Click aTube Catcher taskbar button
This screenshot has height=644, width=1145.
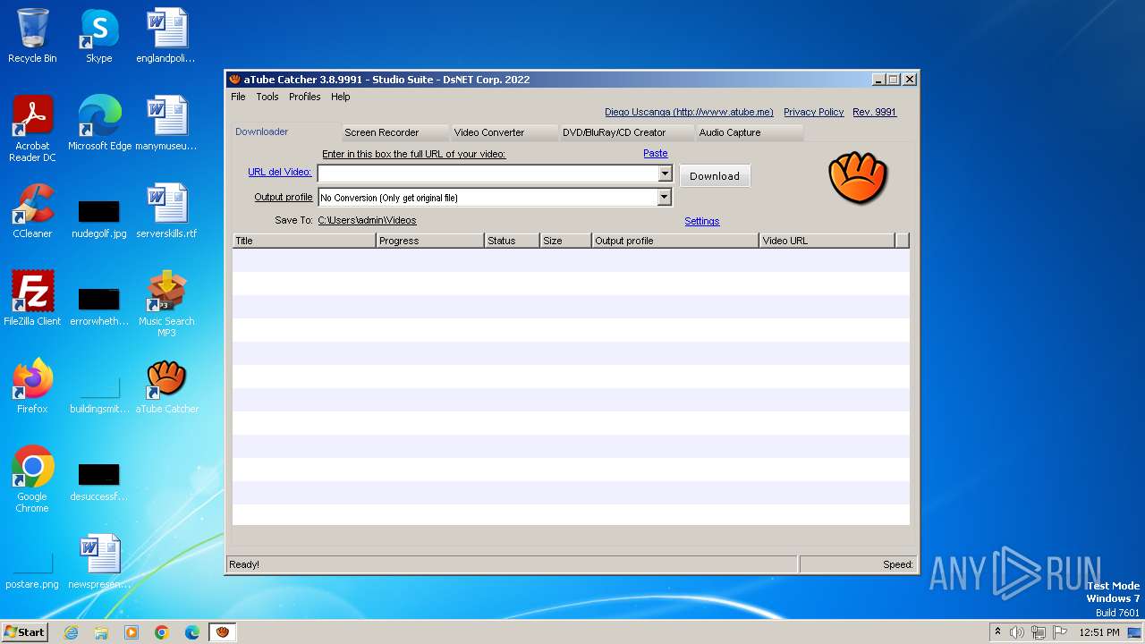223,632
